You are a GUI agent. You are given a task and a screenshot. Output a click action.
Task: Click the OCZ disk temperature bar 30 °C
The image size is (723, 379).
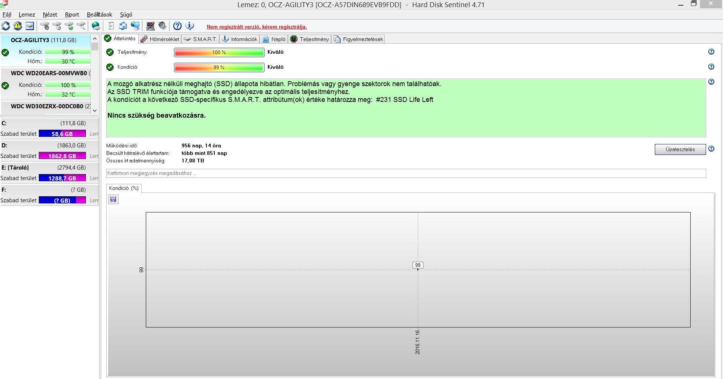(x=68, y=61)
